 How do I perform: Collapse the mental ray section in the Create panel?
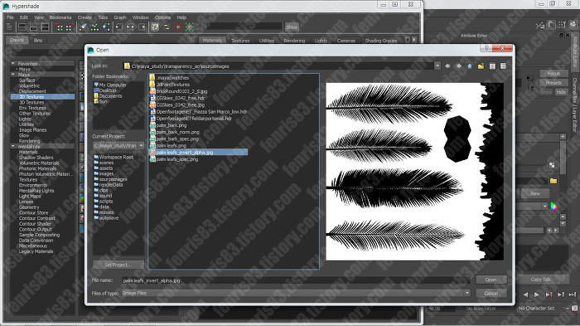(x=13, y=146)
